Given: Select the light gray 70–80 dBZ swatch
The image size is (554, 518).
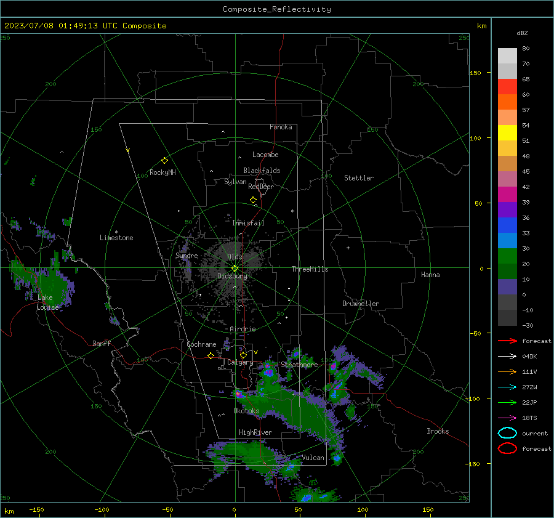Looking at the screenshot, I should (507, 55).
